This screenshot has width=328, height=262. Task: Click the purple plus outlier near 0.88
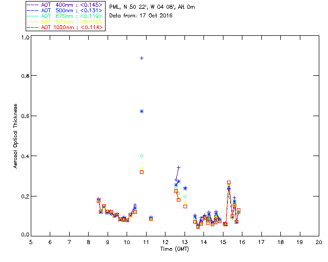tap(141, 58)
